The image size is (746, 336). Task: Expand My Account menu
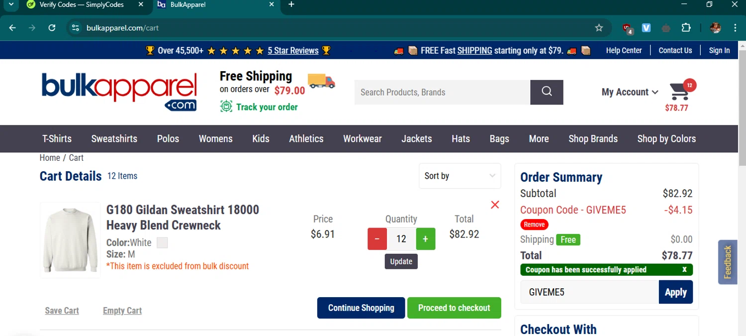point(630,92)
